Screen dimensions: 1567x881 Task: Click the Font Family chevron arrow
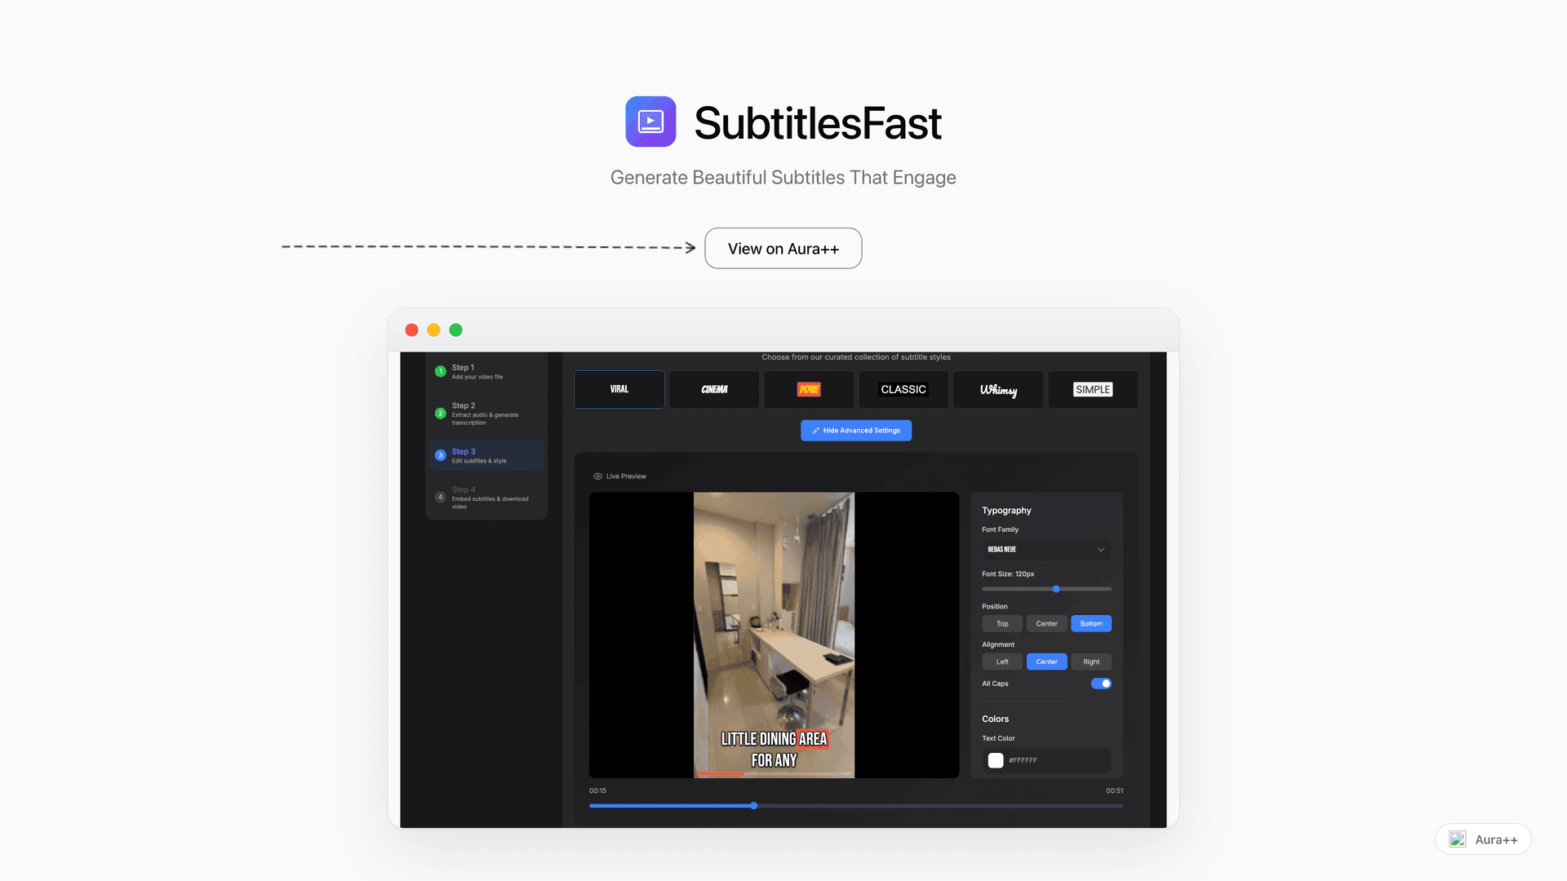1101,550
